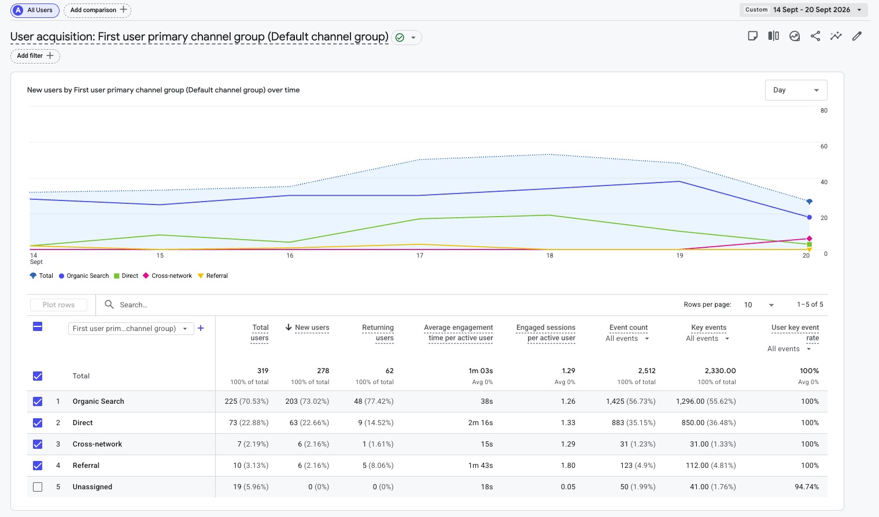Click the Total data point on 20 Sept
Image resolution: width=879 pixels, height=517 pixels.
point(809,202)
